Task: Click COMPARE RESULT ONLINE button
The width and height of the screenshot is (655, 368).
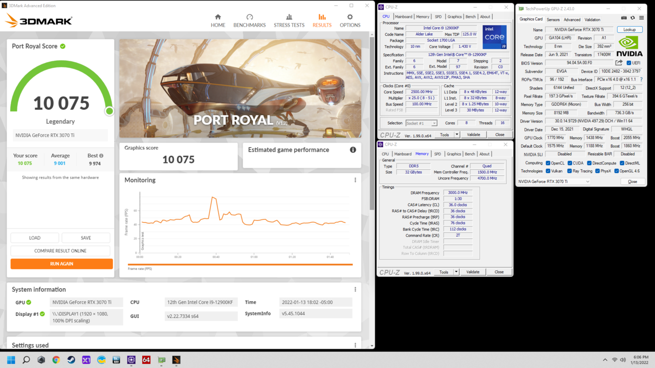Action: tap(60, 251)
